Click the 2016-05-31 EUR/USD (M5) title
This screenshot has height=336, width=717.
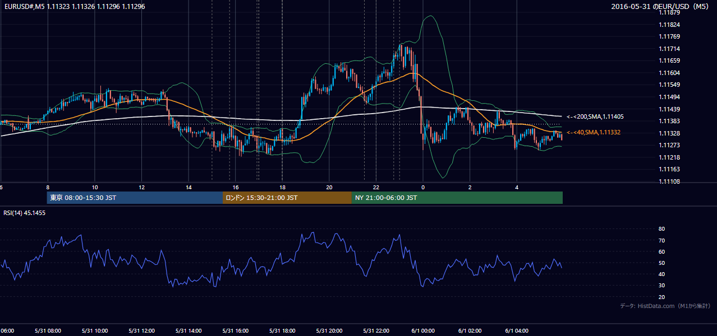(x=661, y=7)
